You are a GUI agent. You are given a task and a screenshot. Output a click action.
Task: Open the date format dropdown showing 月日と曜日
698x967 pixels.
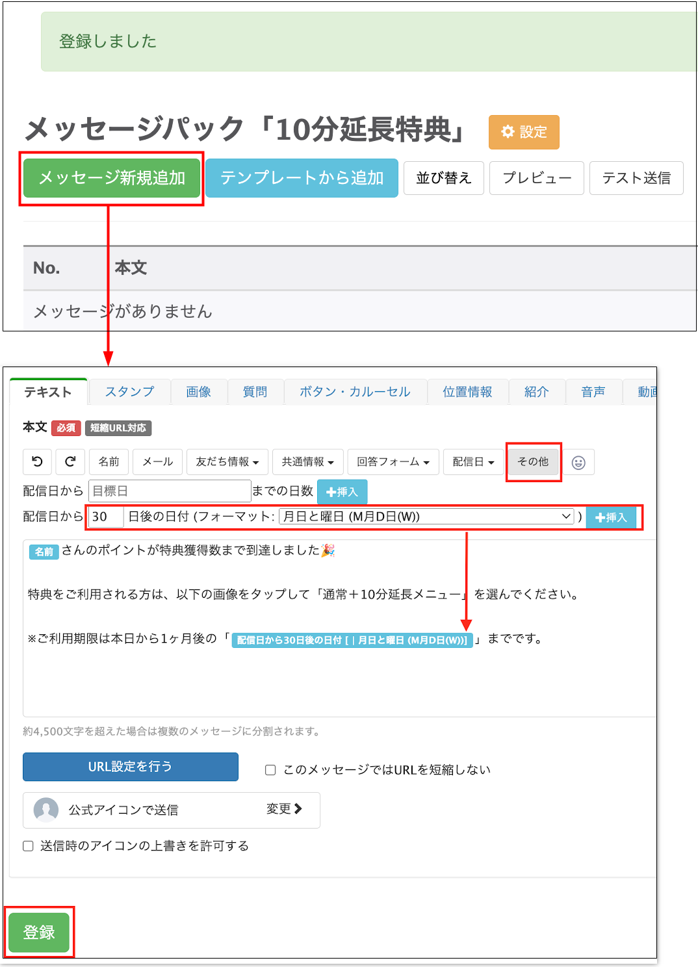pyautogui.click(x=429, y=516)
